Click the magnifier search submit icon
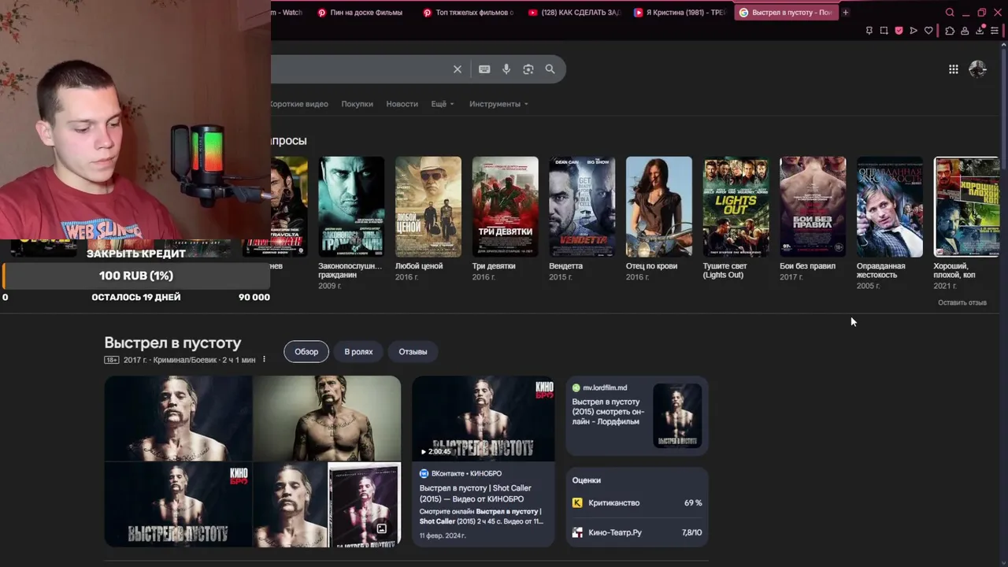 pos(550,69)
